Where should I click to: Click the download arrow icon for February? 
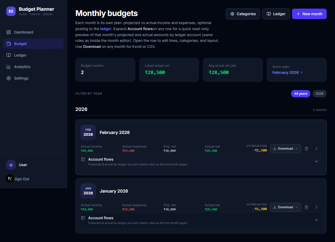click(275, 149)
